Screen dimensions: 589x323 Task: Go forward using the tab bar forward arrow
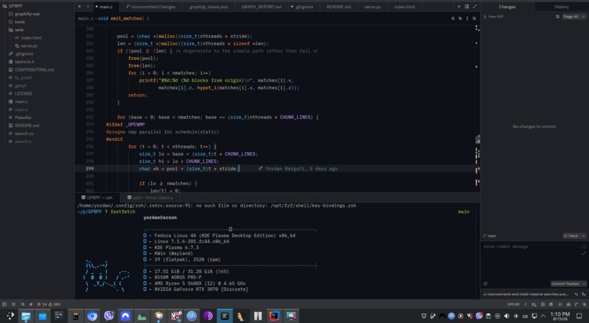click(88, 7)
